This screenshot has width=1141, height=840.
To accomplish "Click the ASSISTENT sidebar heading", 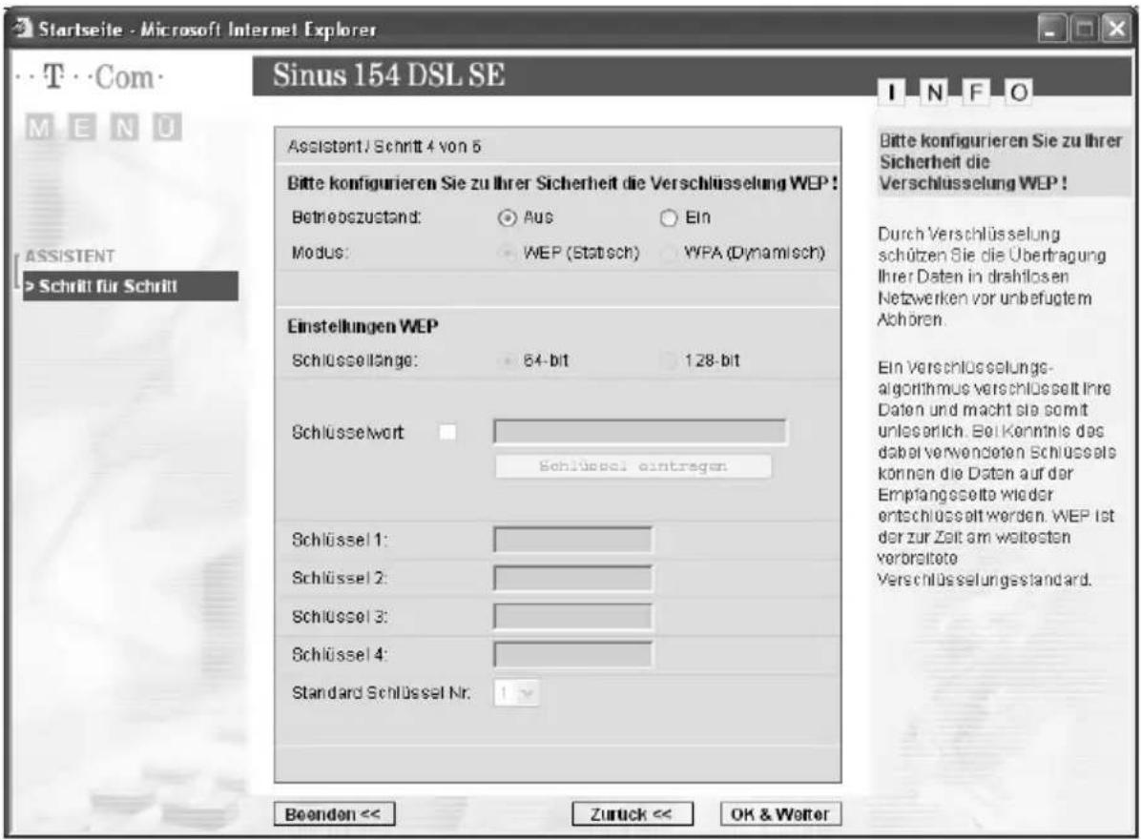I will [70, 256].
